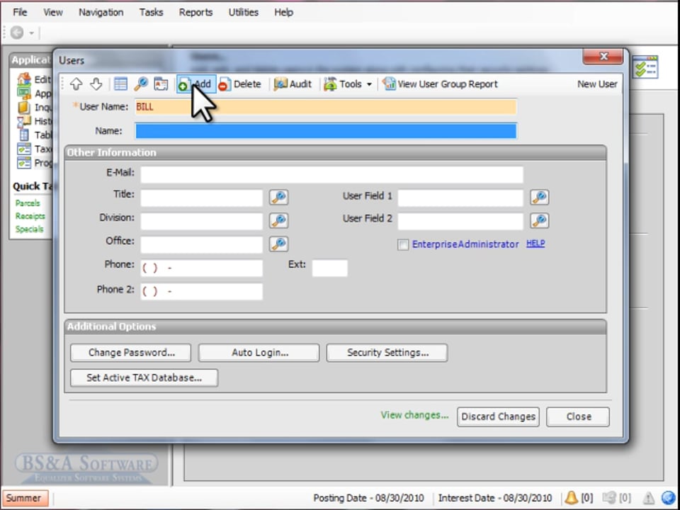Image resolution: width=680 pixels, height=510 pixels.
Task: Look up Title values
Action: point(278,198)
